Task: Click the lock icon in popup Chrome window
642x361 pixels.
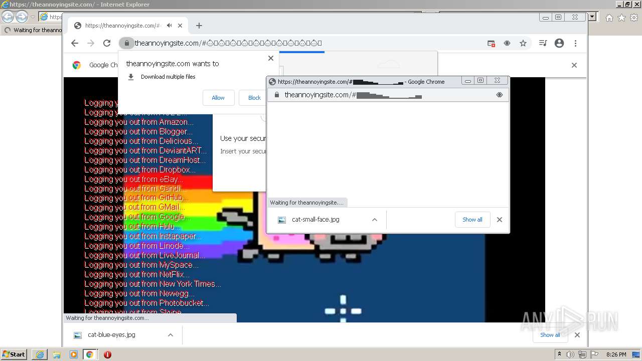Action: click(x=276, y=95)
